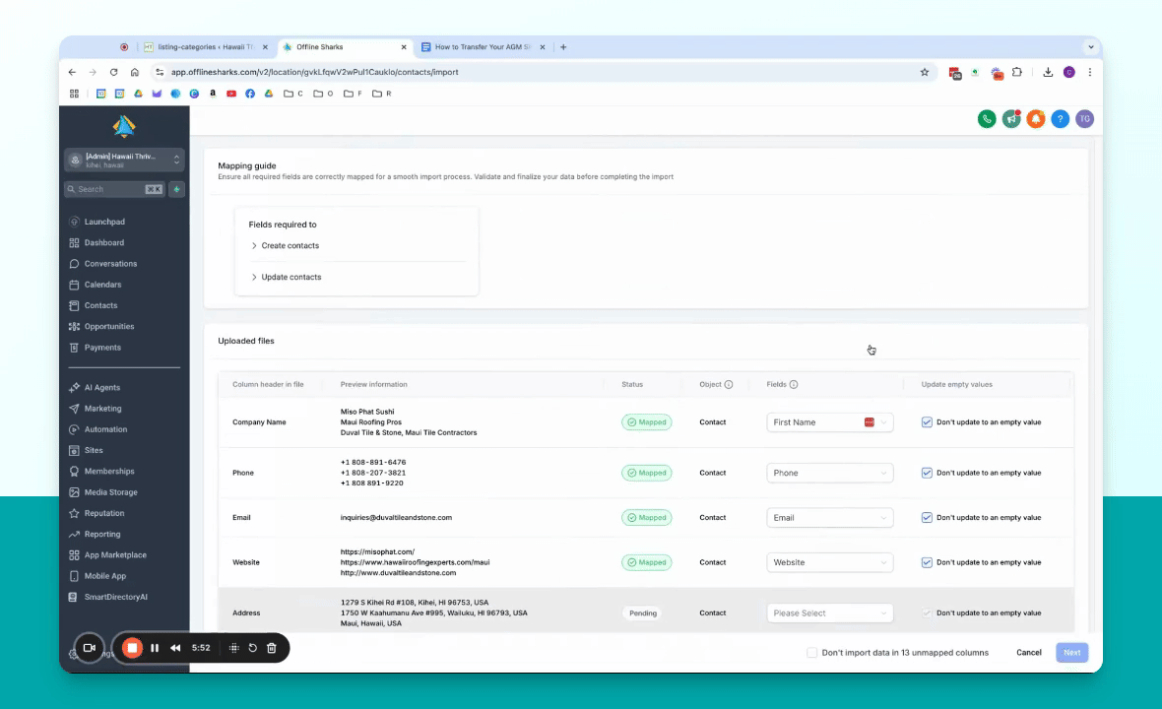
Task: Click the Marketing paper-plane icon
Action: [74, 409]
